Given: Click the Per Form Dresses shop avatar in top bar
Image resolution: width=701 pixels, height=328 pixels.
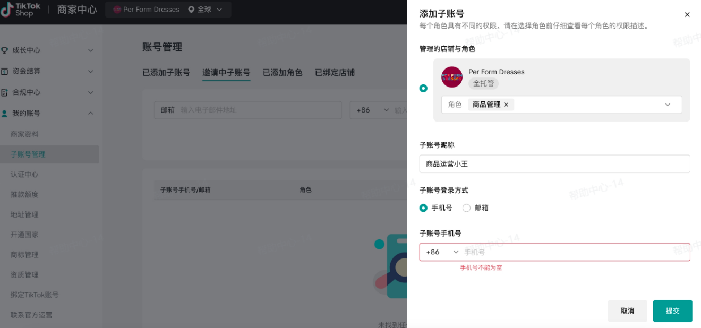Looking at the screenshot, I should [x=118, y=9].
